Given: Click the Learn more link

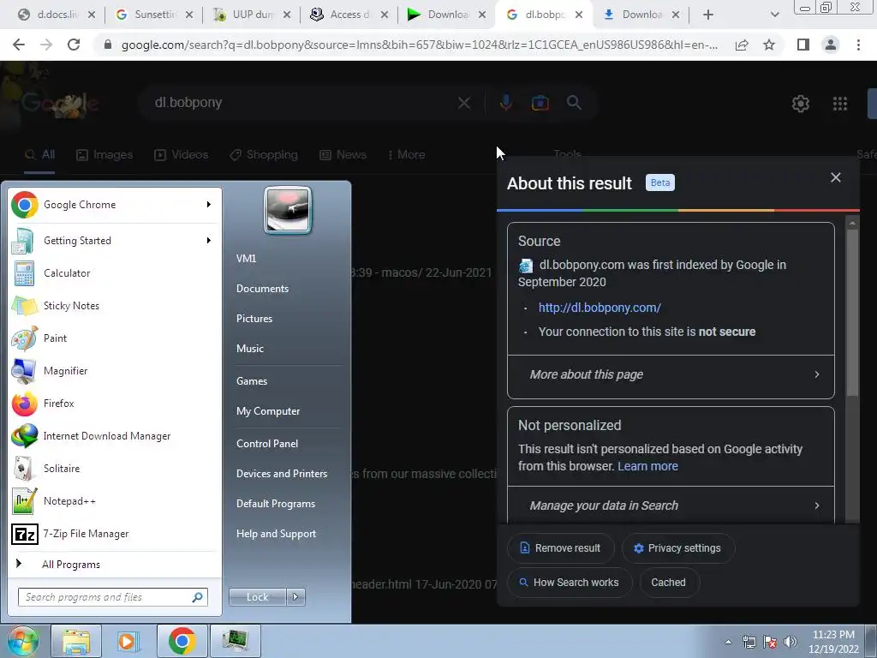Looking at the screenshot, I should (647, 466).
